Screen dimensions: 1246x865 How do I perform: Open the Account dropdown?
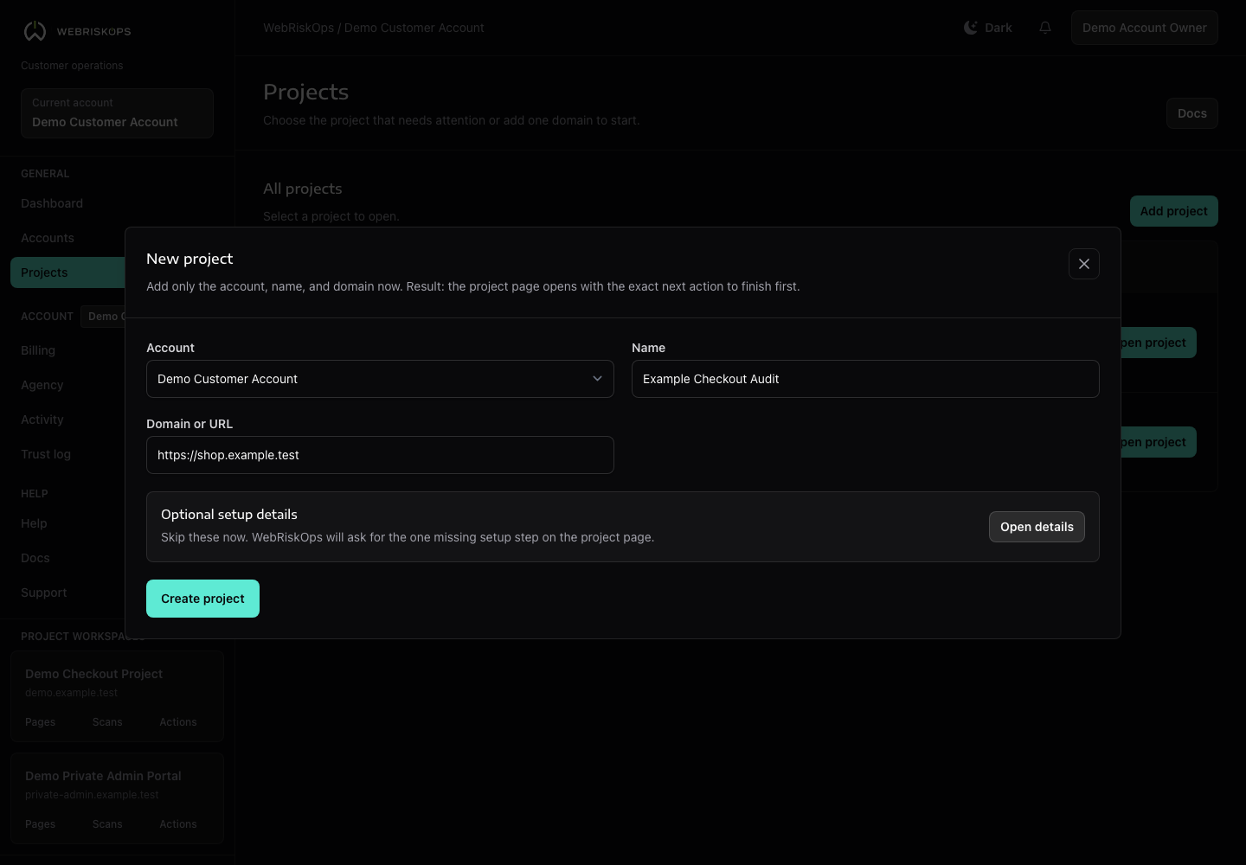(x=380, y=379)
